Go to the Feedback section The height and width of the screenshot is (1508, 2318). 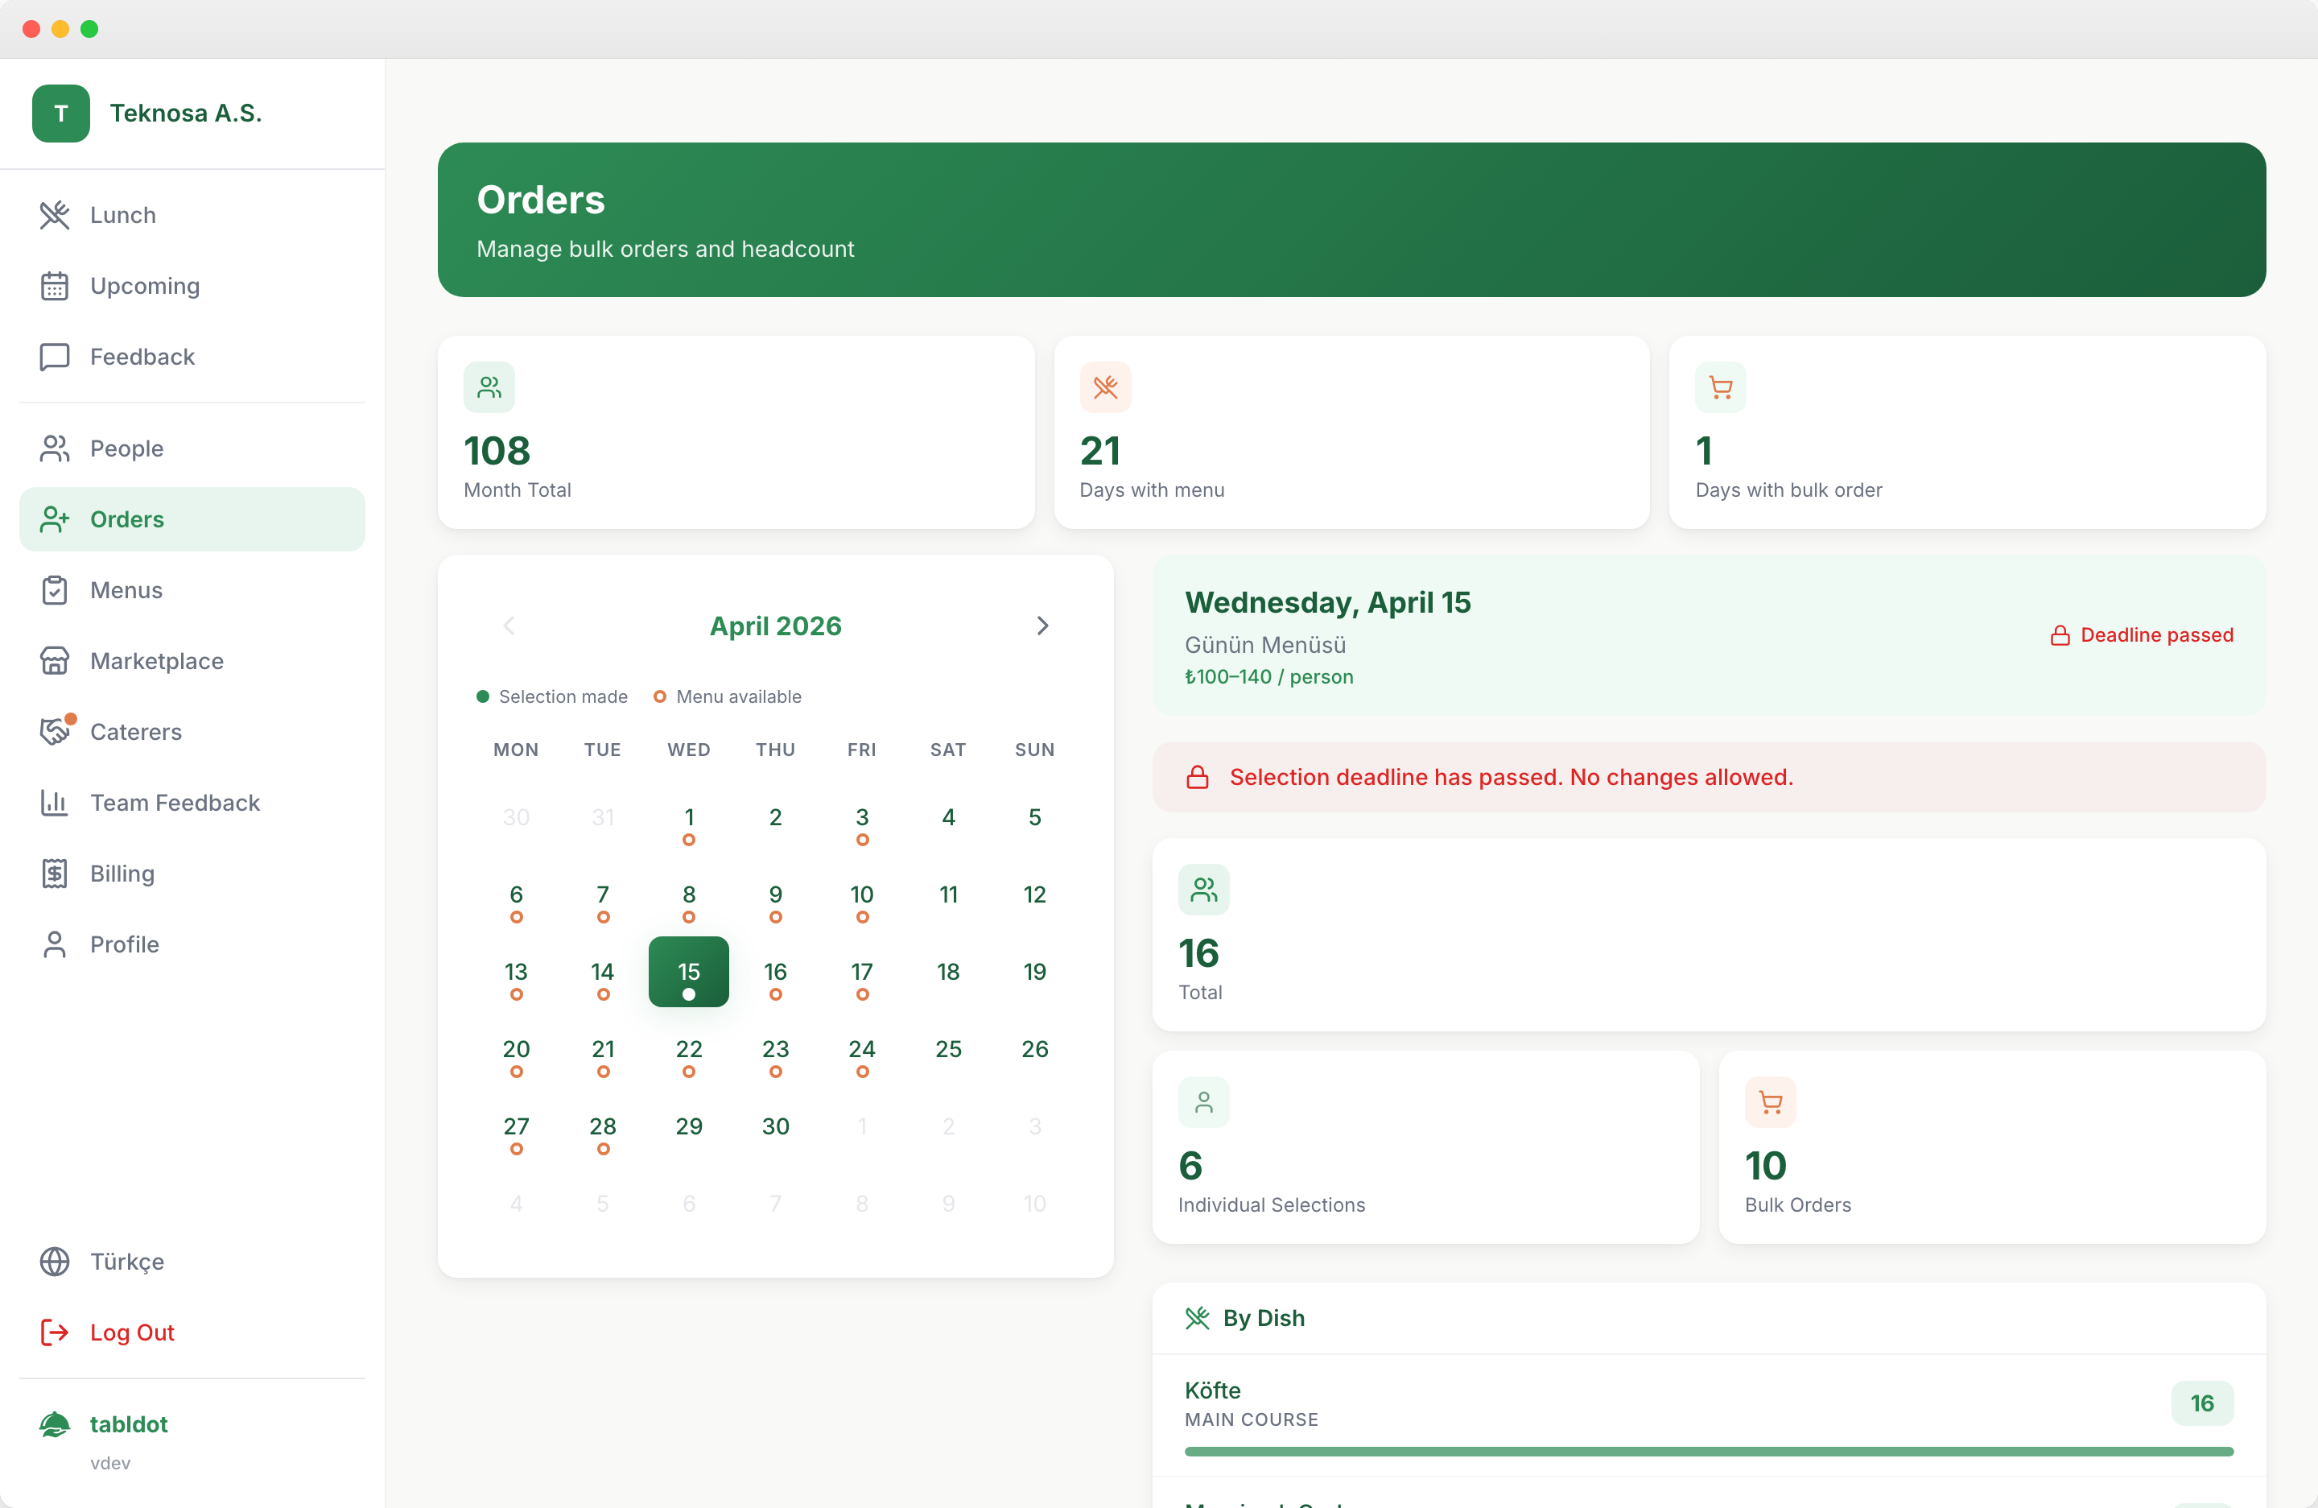point(192,357)
